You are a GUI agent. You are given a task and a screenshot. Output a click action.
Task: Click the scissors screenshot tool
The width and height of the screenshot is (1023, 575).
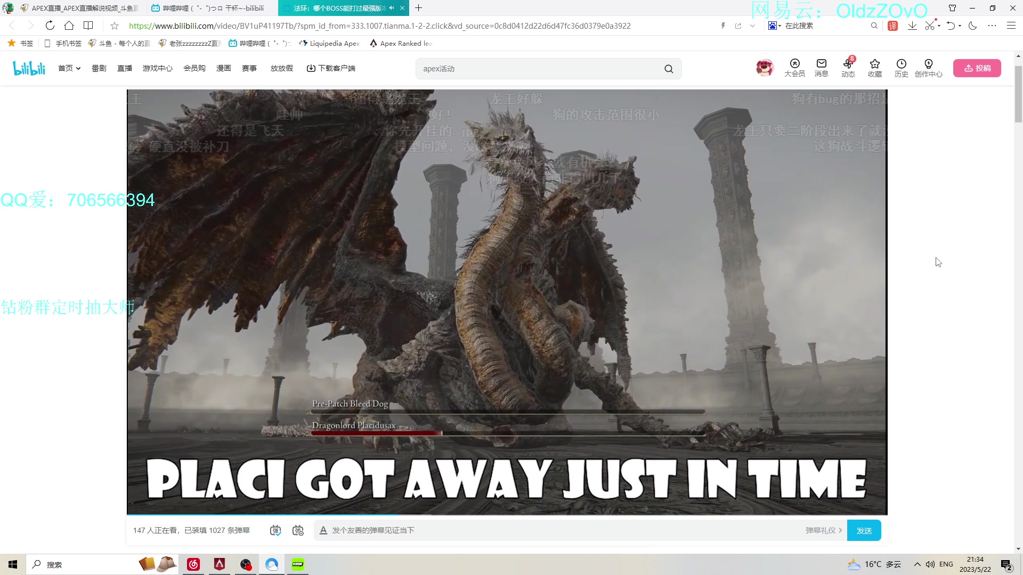coord(930,26)
